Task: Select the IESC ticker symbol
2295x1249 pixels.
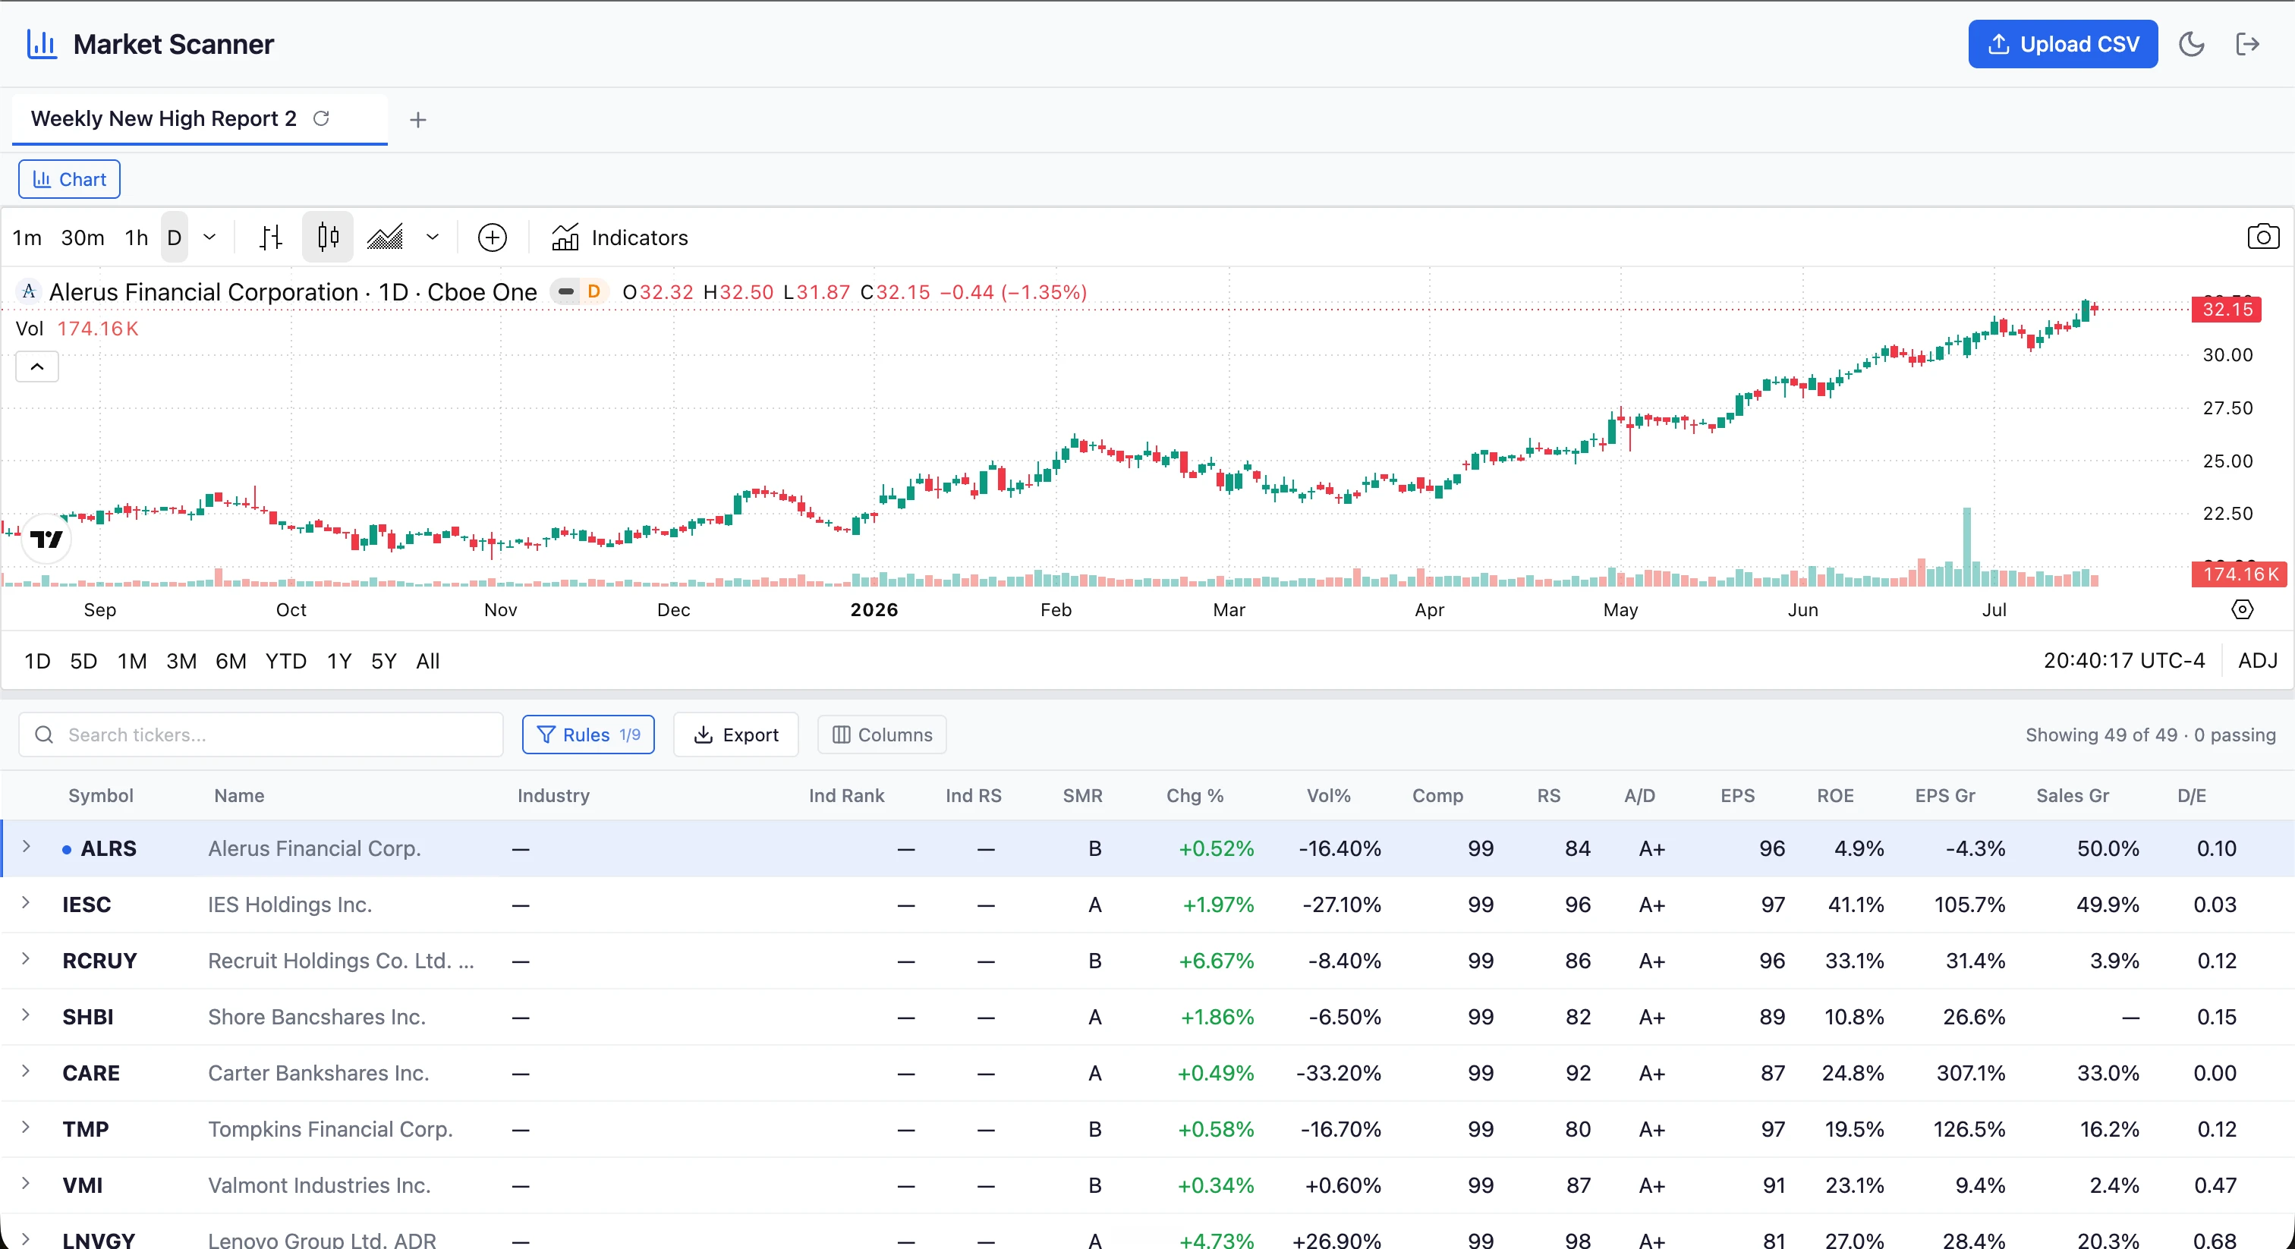Action: [x=87, y=905]
